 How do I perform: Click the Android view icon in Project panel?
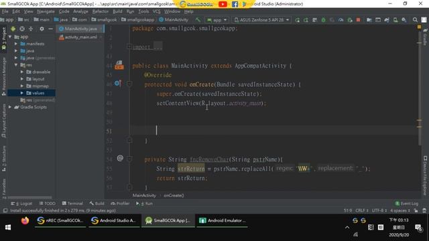click(x=13, y=29)
